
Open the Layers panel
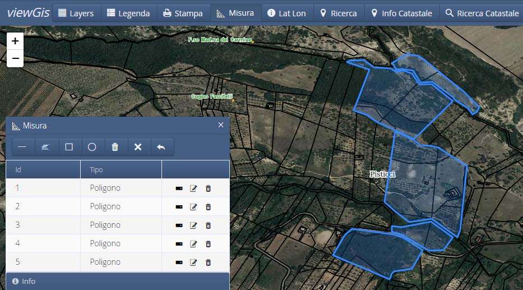click(77, 13)
